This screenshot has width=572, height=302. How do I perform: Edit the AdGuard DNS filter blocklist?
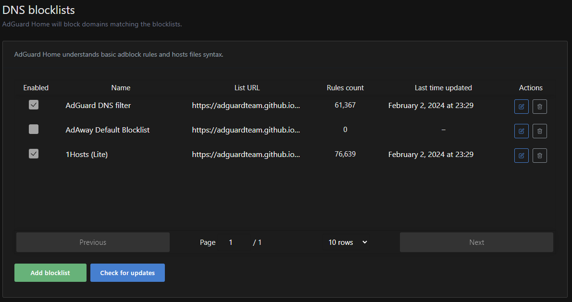pos(522,107)
